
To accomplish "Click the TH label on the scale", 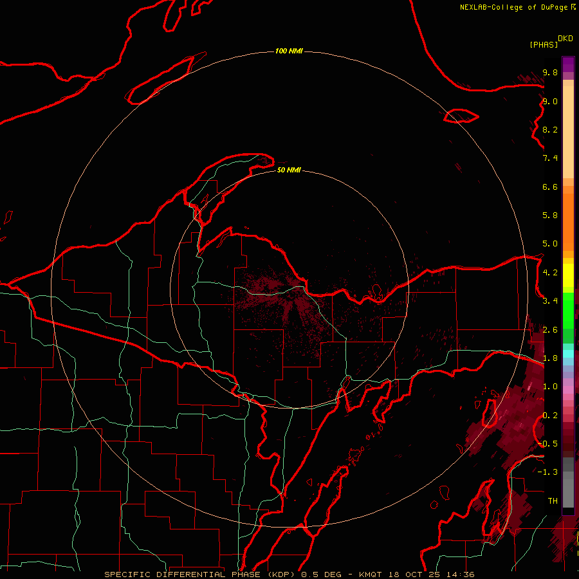I will (x=553, y=501).
